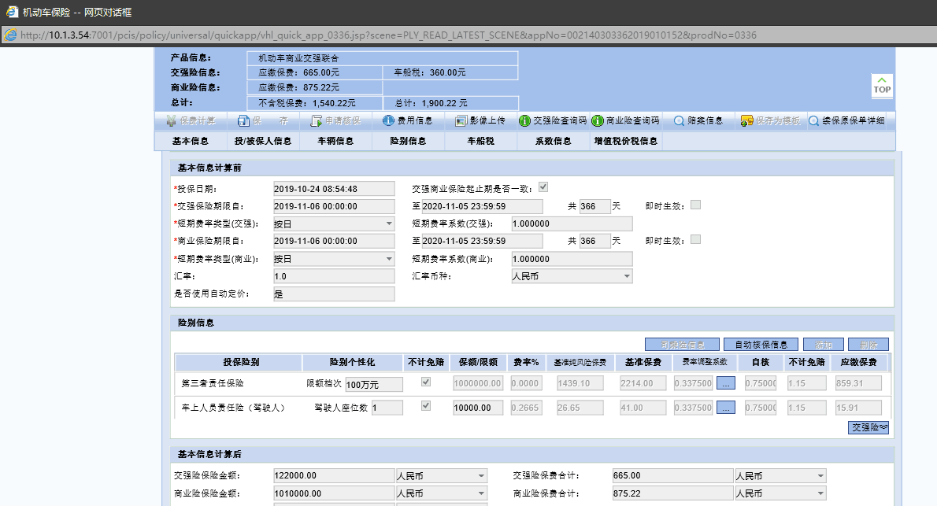This screenshot has width=937, height=506.
Task: Open 短期费率类型(商业) dropdown
Action: tap(389, 259)
